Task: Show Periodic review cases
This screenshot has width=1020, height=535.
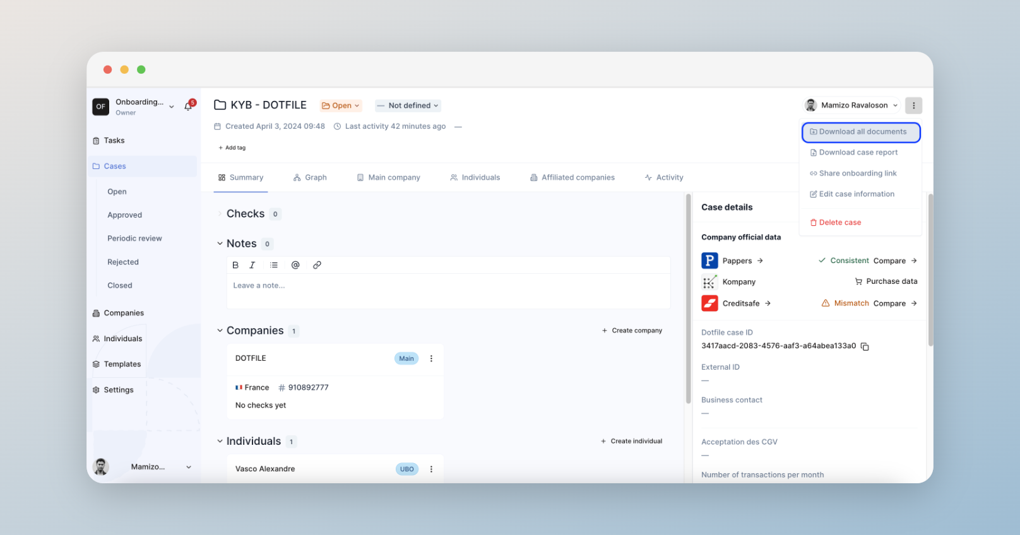Action: [x=134, y=238]
